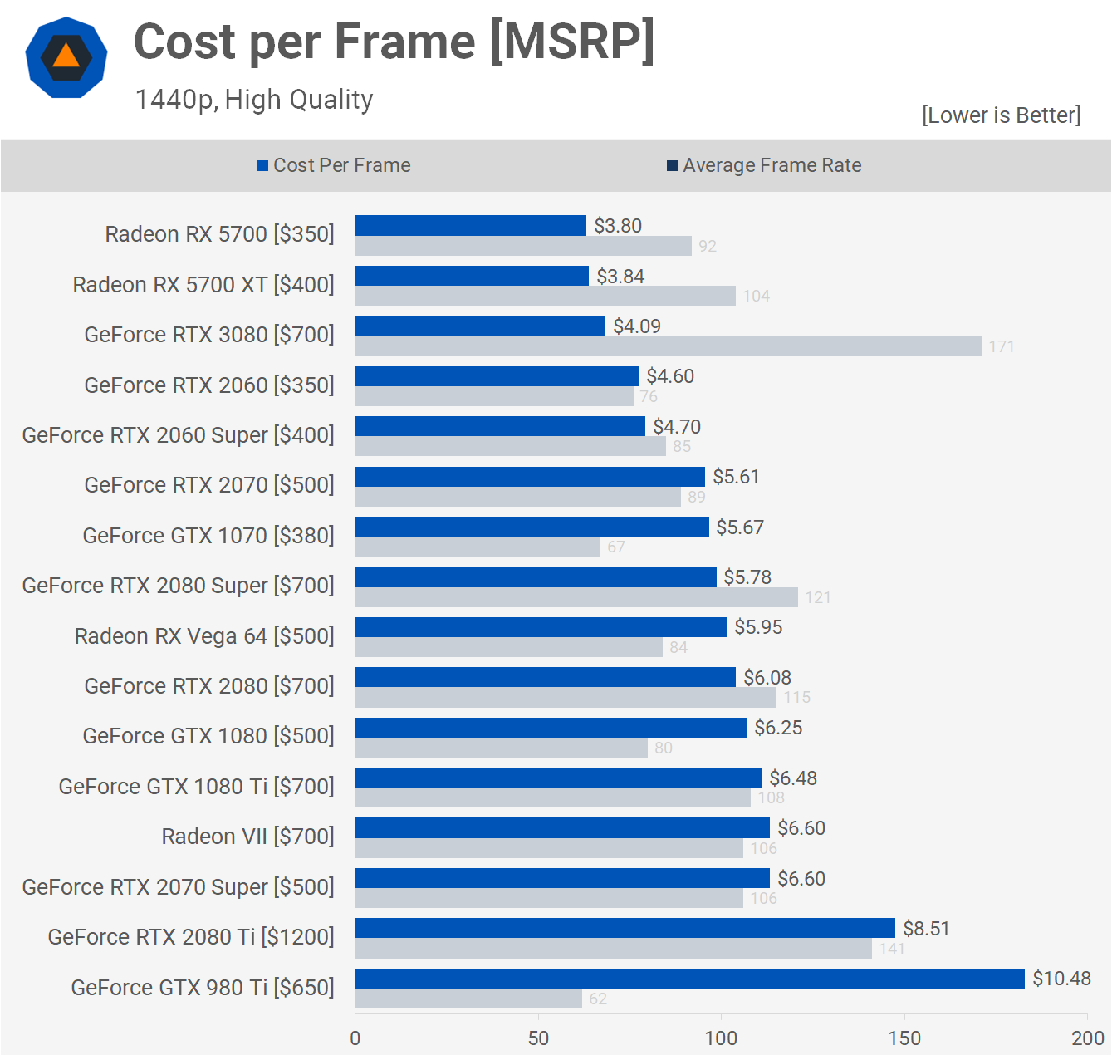Click the $5.78 cost value

click(x=747, y=577)
